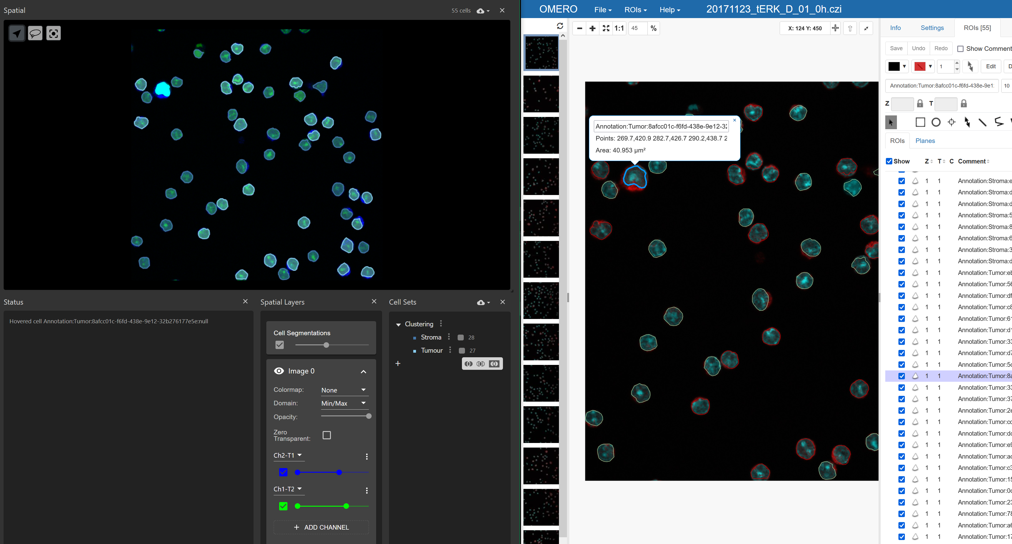
Task: Open the Tumour cell set options
Action: (450, 350)
